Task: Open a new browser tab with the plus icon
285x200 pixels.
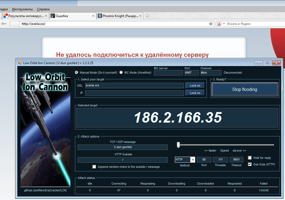Action: [147, 16]
